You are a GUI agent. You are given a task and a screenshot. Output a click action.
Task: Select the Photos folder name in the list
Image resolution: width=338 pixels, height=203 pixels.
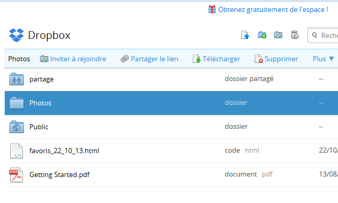click(x=41, y=103)
